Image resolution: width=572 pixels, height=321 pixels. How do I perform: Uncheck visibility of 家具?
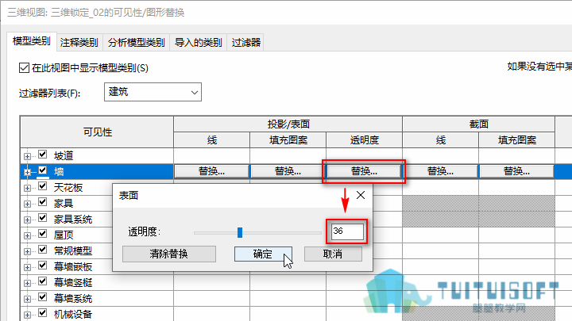pyautogui.click(x=43, y=201)
